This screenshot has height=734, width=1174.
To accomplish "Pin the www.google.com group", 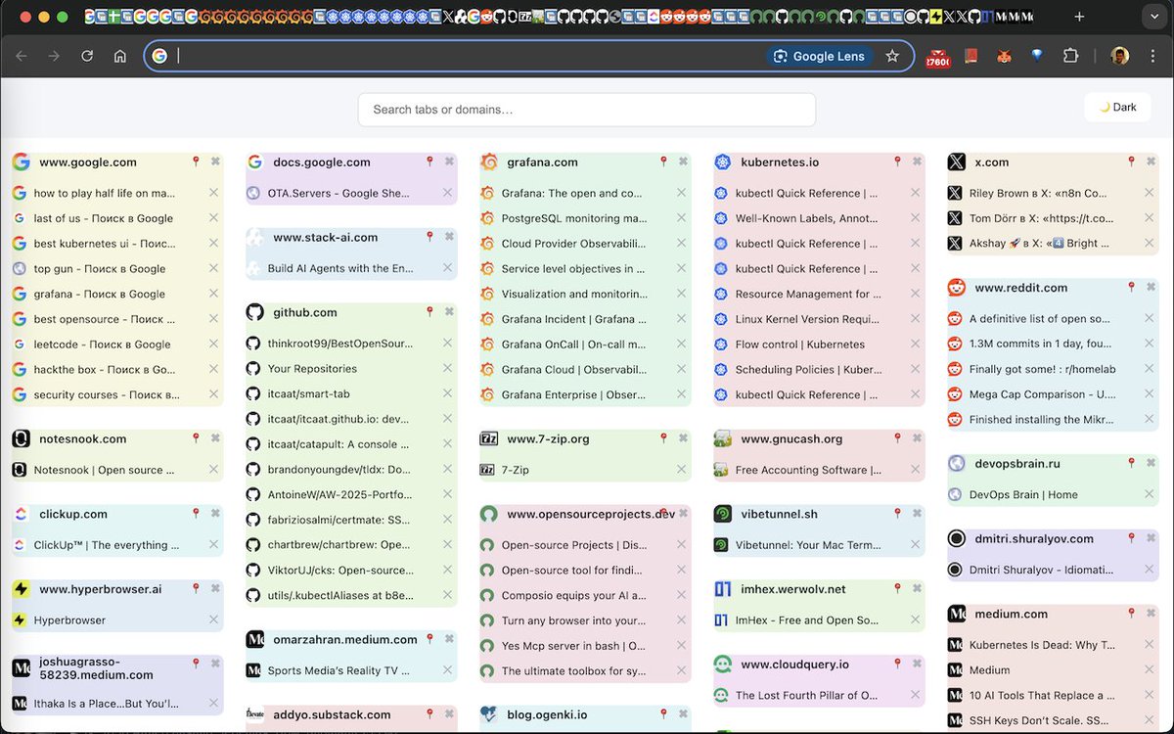I will click(x=196, y=161).
